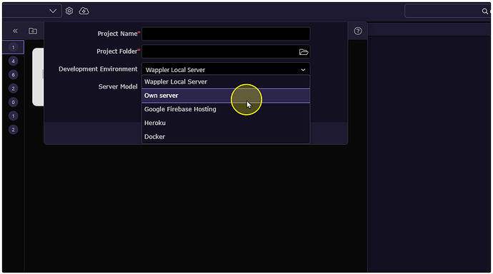Open the project settings gear icon
This screenshot has height=274, width=493.
(x=69, y=11)
